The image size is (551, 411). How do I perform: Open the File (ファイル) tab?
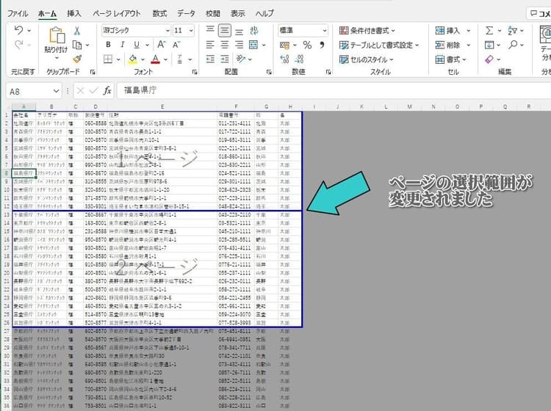pos(18,13)
